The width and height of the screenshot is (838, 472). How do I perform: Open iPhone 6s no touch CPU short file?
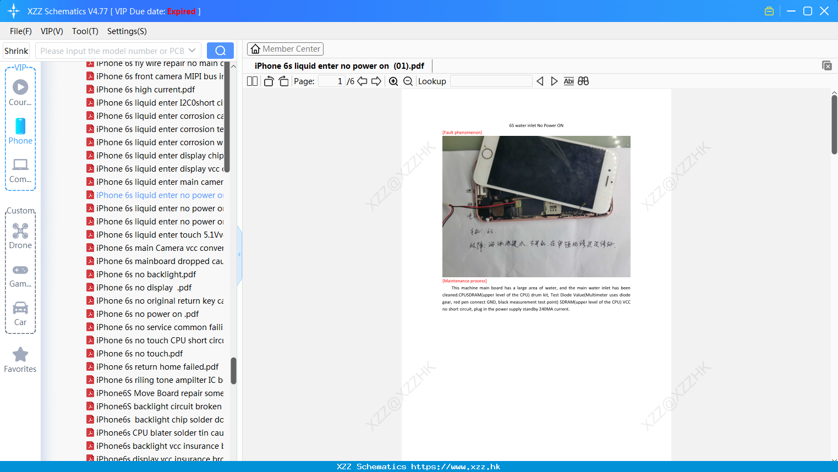[x=155, y=341]
